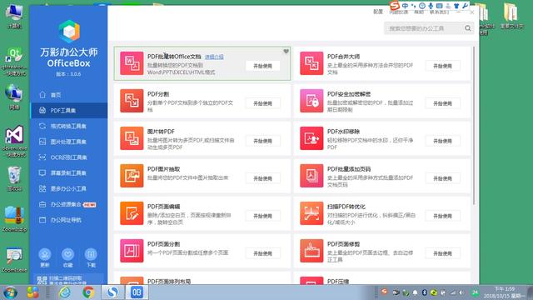Click 开始使用 for 图片转PDF
Image resolution: width=533 pixels, height=300 pixels.
coord(263,141)
